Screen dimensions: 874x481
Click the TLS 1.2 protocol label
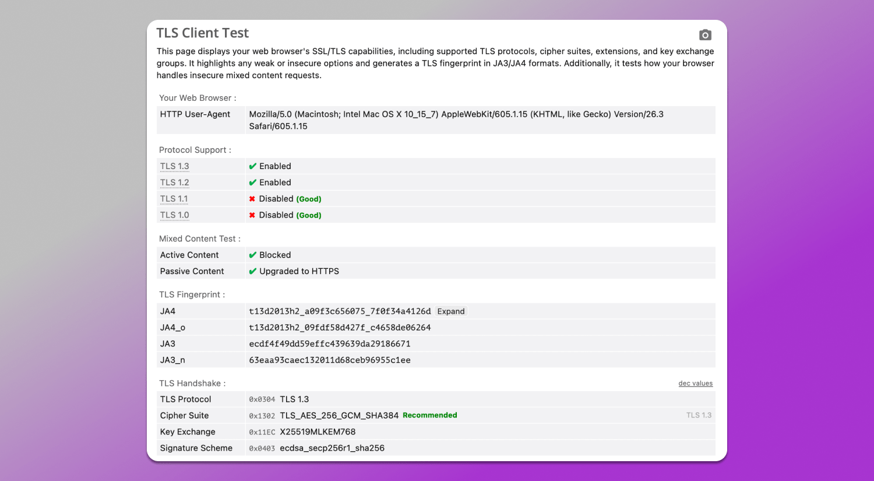[x=175, y=182]
